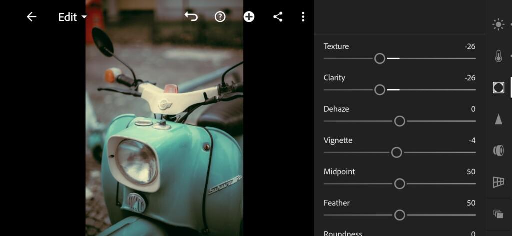This screenshot has height=236, width=512.
Task: Click the Midpoint slider handle
Action: point(399,184)
